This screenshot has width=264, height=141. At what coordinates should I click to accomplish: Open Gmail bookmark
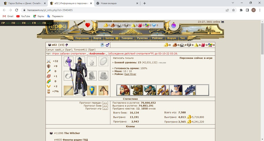pos(8,16)
